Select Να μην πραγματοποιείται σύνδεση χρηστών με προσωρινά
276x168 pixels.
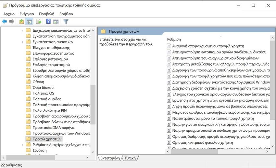[x=221, y=130]
